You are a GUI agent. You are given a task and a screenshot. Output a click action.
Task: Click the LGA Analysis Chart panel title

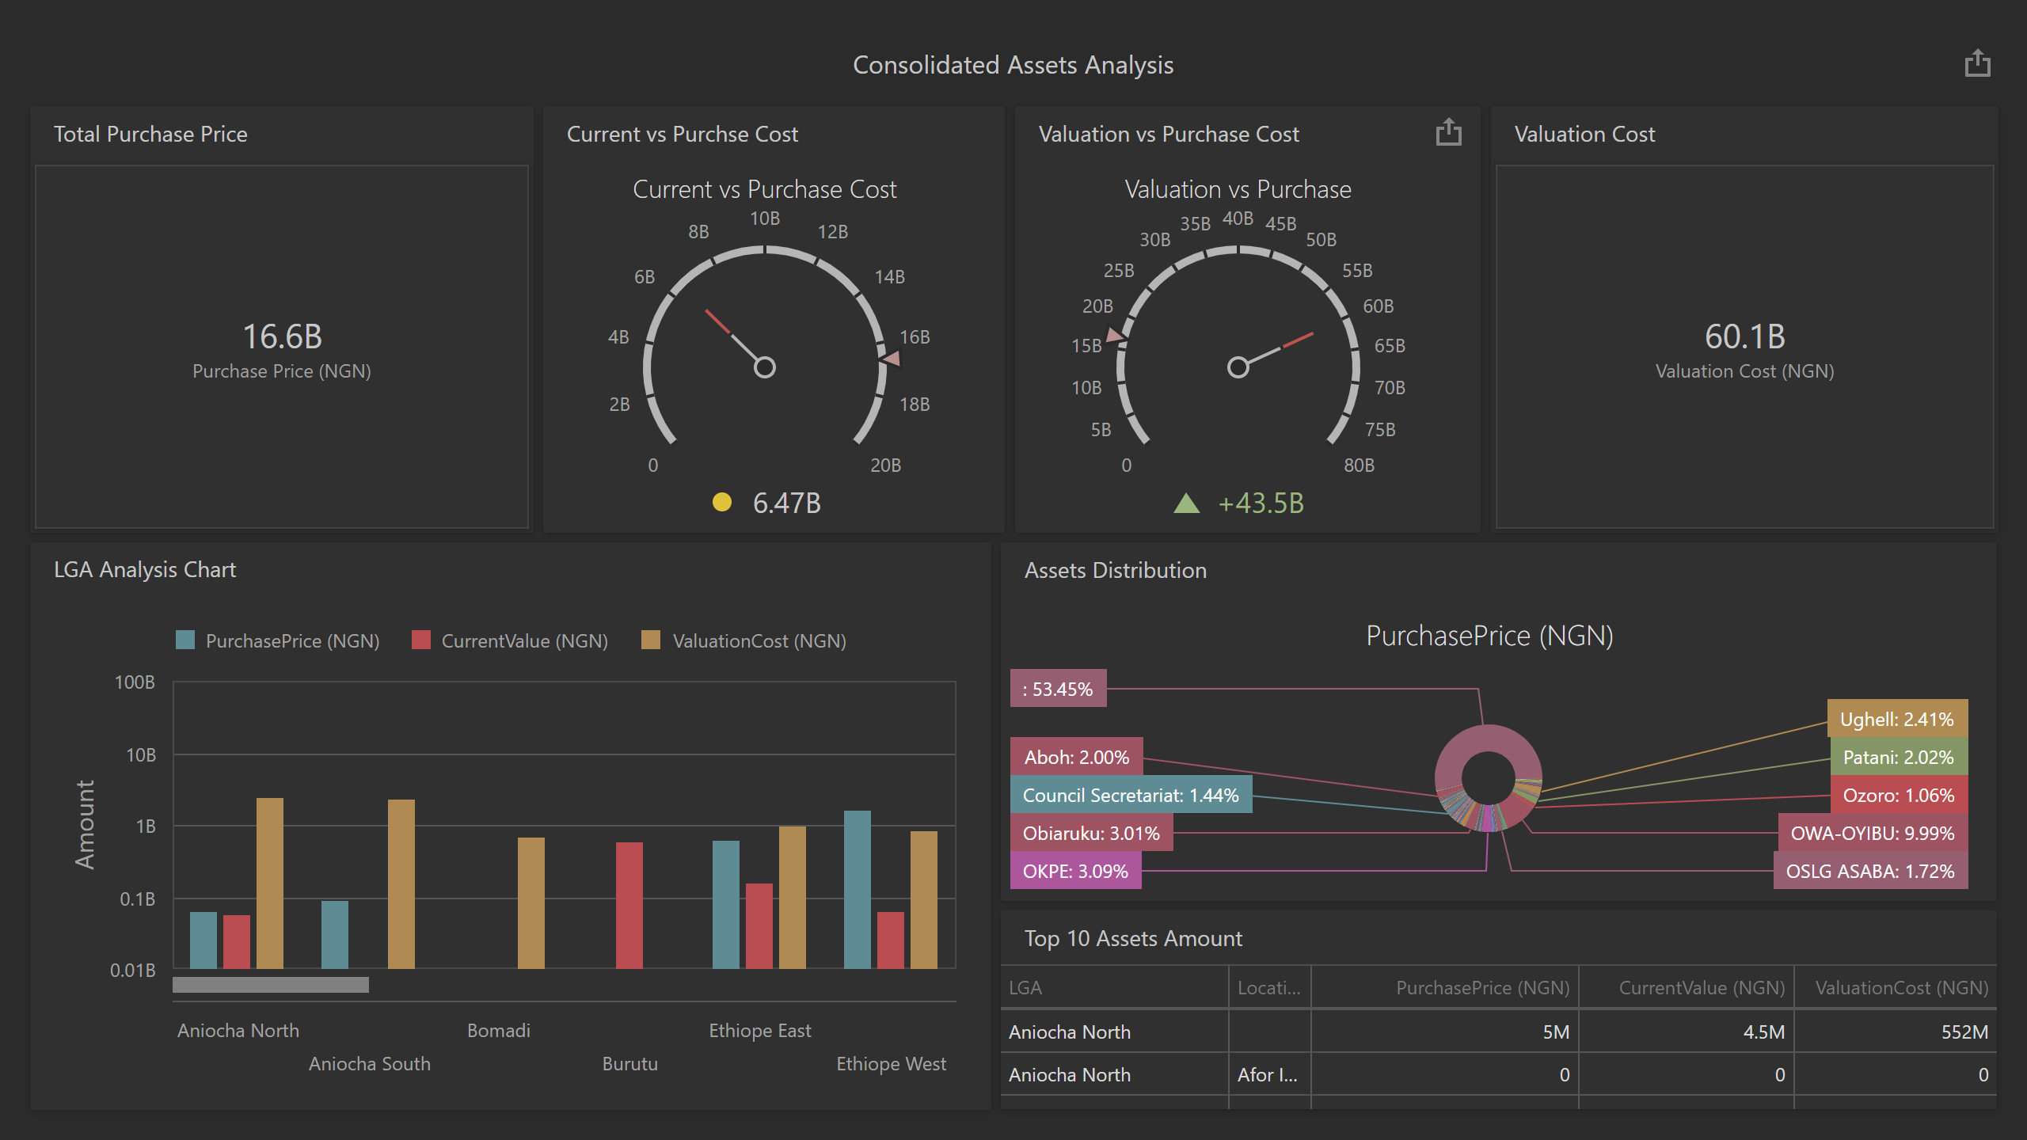tap(145, 569)
